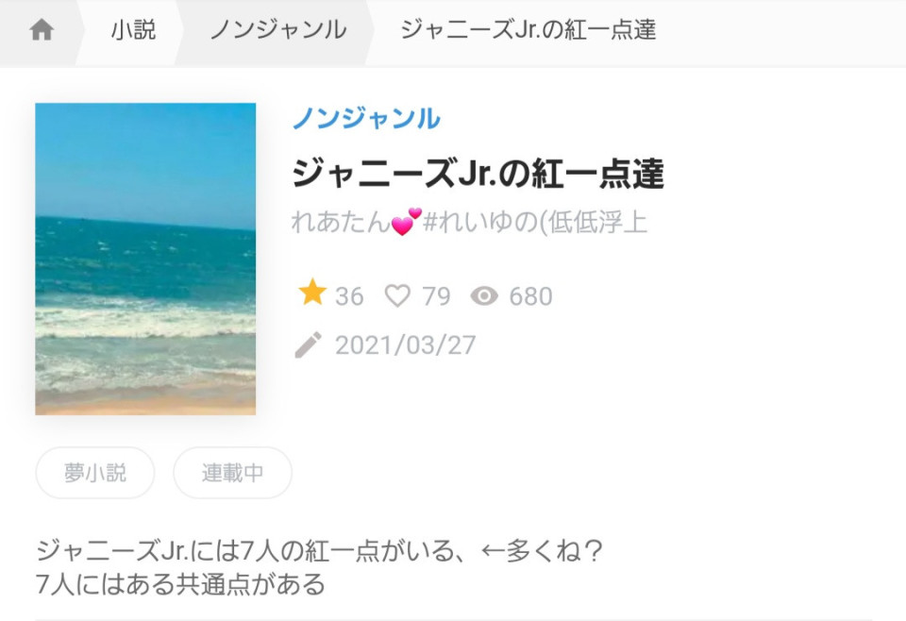This screenshot has height=621, width=906.
Task: Open author れあたん profile link
Action: [469, 222]
